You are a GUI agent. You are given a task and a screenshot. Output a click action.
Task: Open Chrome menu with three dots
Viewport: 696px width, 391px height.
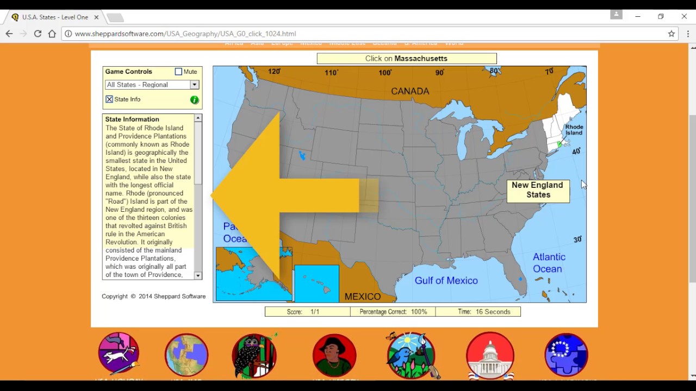pyautogui.click(x=688, y=34)
